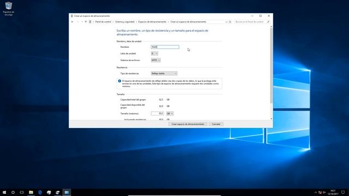
Task: Click the scrollbar down arrow
Action: click(272, 119)
